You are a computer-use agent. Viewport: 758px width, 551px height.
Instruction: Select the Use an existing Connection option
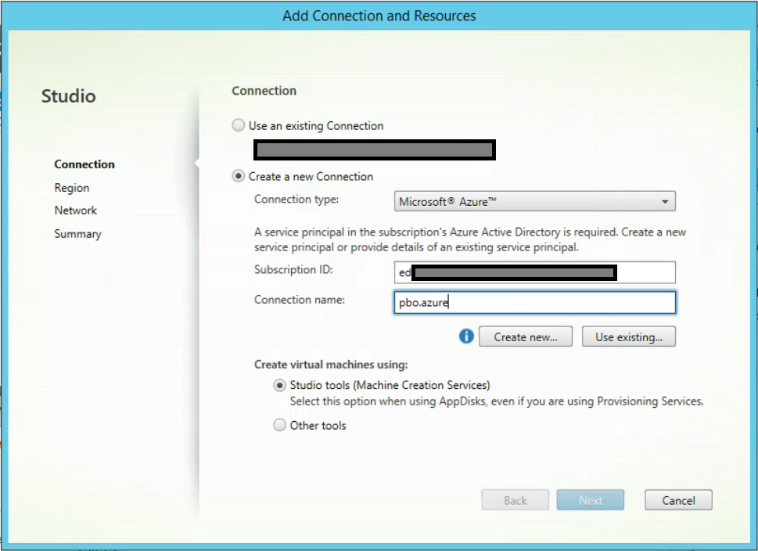coord(239,126)
